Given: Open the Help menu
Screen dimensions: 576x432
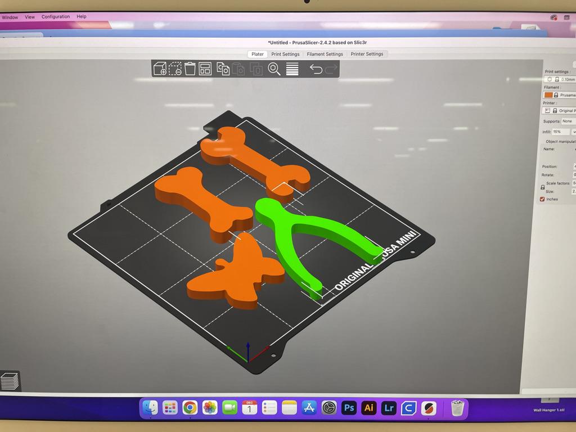Looking at the screenshot, I should click(x=82, y=16).
